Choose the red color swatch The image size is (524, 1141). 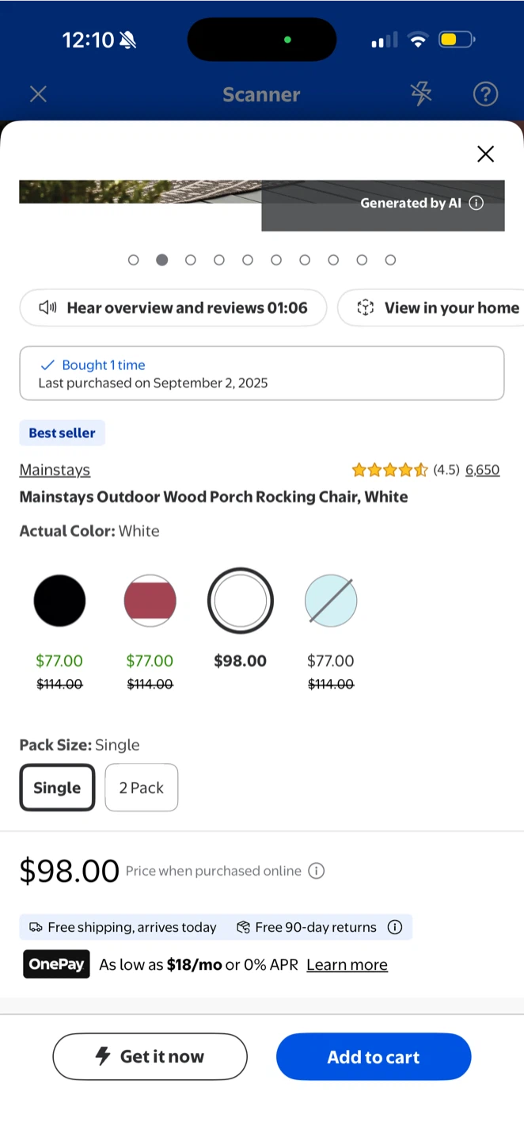point(150,601)
